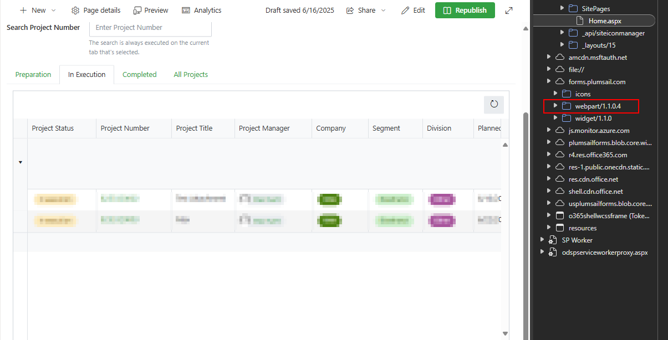Open the Share dropdown menu
The width and height of the screenshot is (668, 340).
tap(365, 11)
